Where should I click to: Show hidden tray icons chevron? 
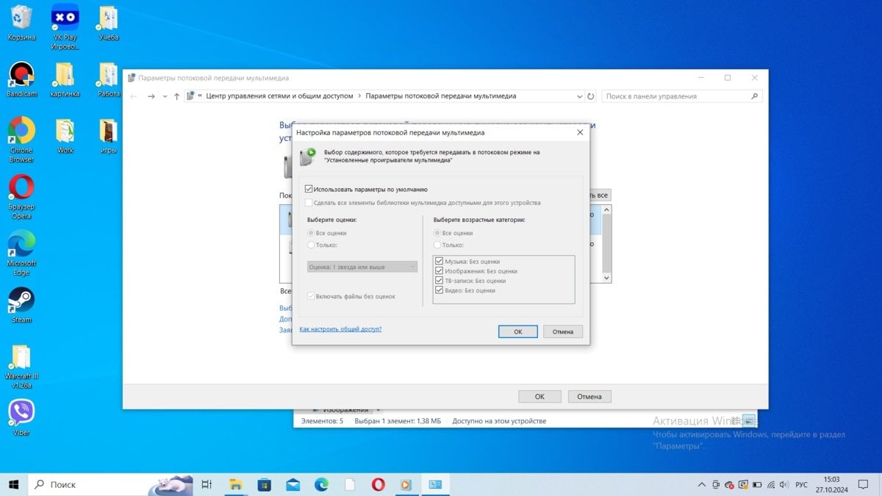[700, 485]
